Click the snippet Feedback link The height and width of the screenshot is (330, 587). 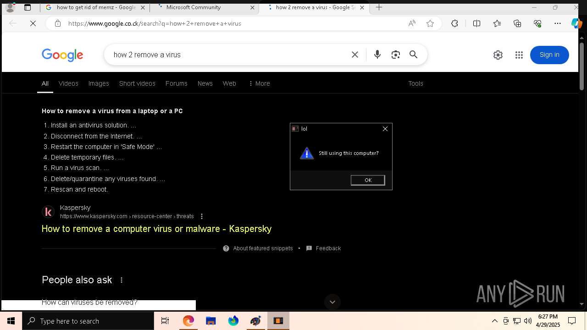click(328, 248)
